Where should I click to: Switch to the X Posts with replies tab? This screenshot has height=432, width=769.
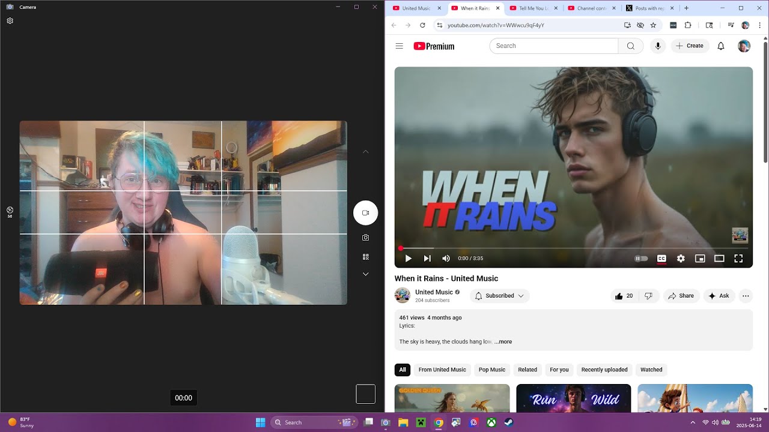[651, 8]
